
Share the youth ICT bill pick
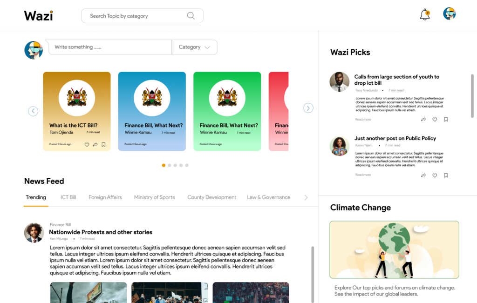pos(423,120)
